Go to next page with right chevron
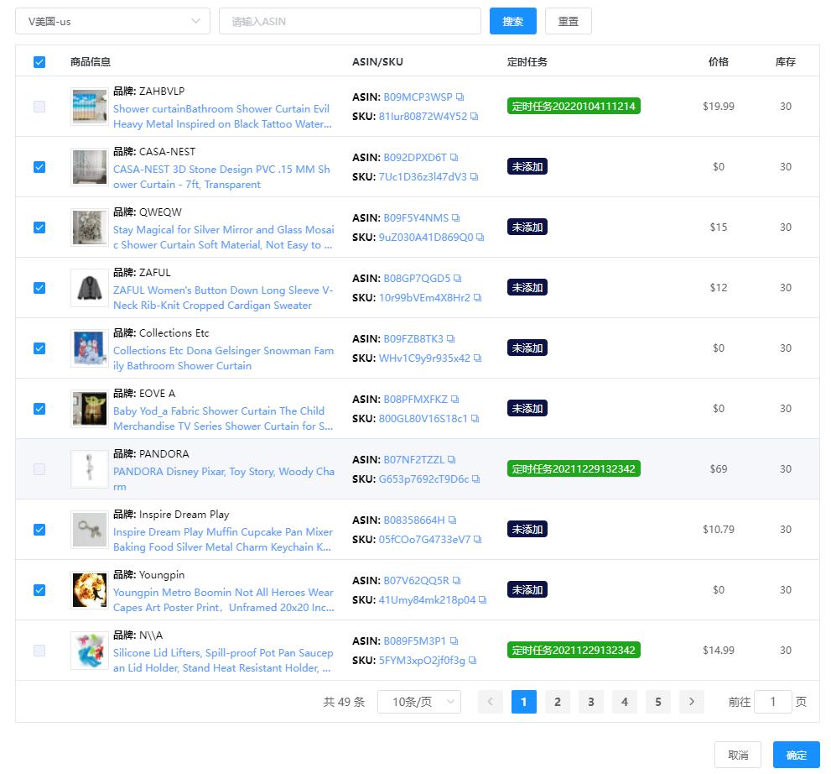 coord(691,702)
